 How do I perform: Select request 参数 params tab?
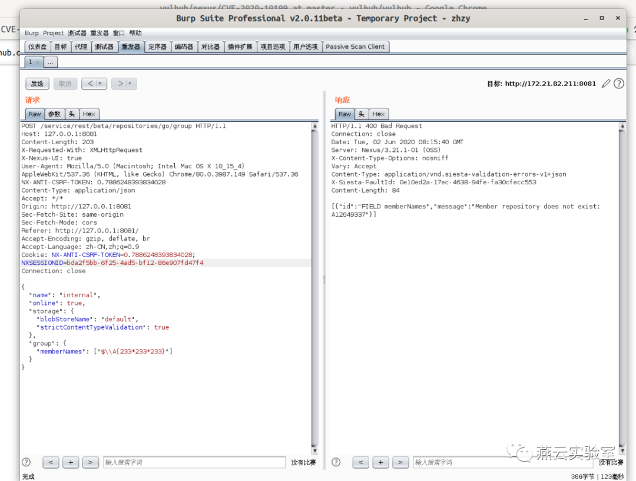pyautogui.click(x=54, y=114)
